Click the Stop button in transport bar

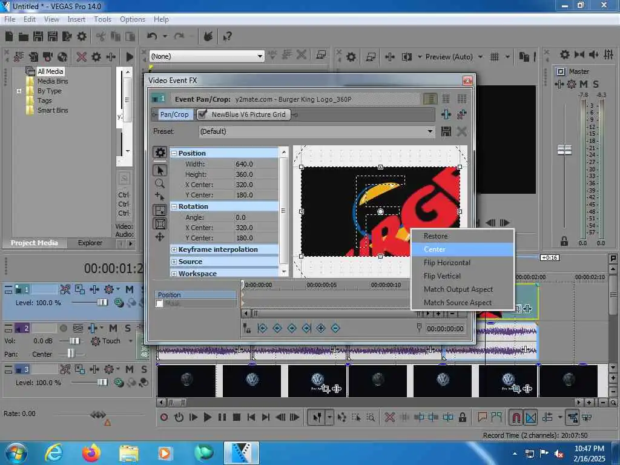pos(237,417)
